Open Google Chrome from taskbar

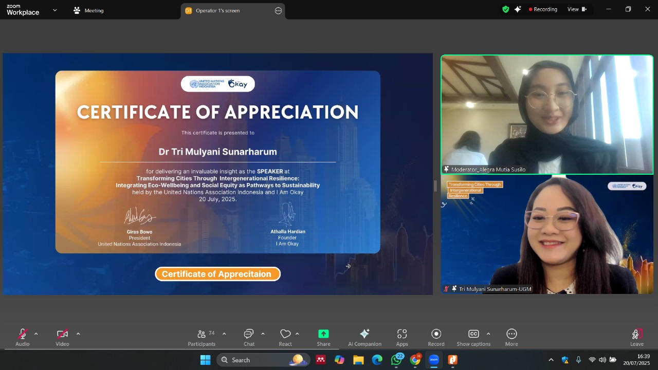click(x=415, y=360)
